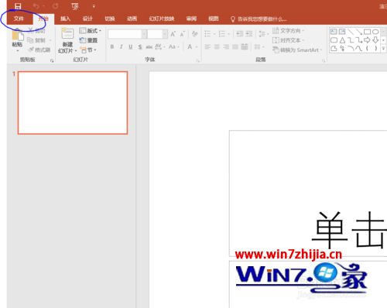Select the Down Arrow shape in shapes gallery

pos(375,40)
